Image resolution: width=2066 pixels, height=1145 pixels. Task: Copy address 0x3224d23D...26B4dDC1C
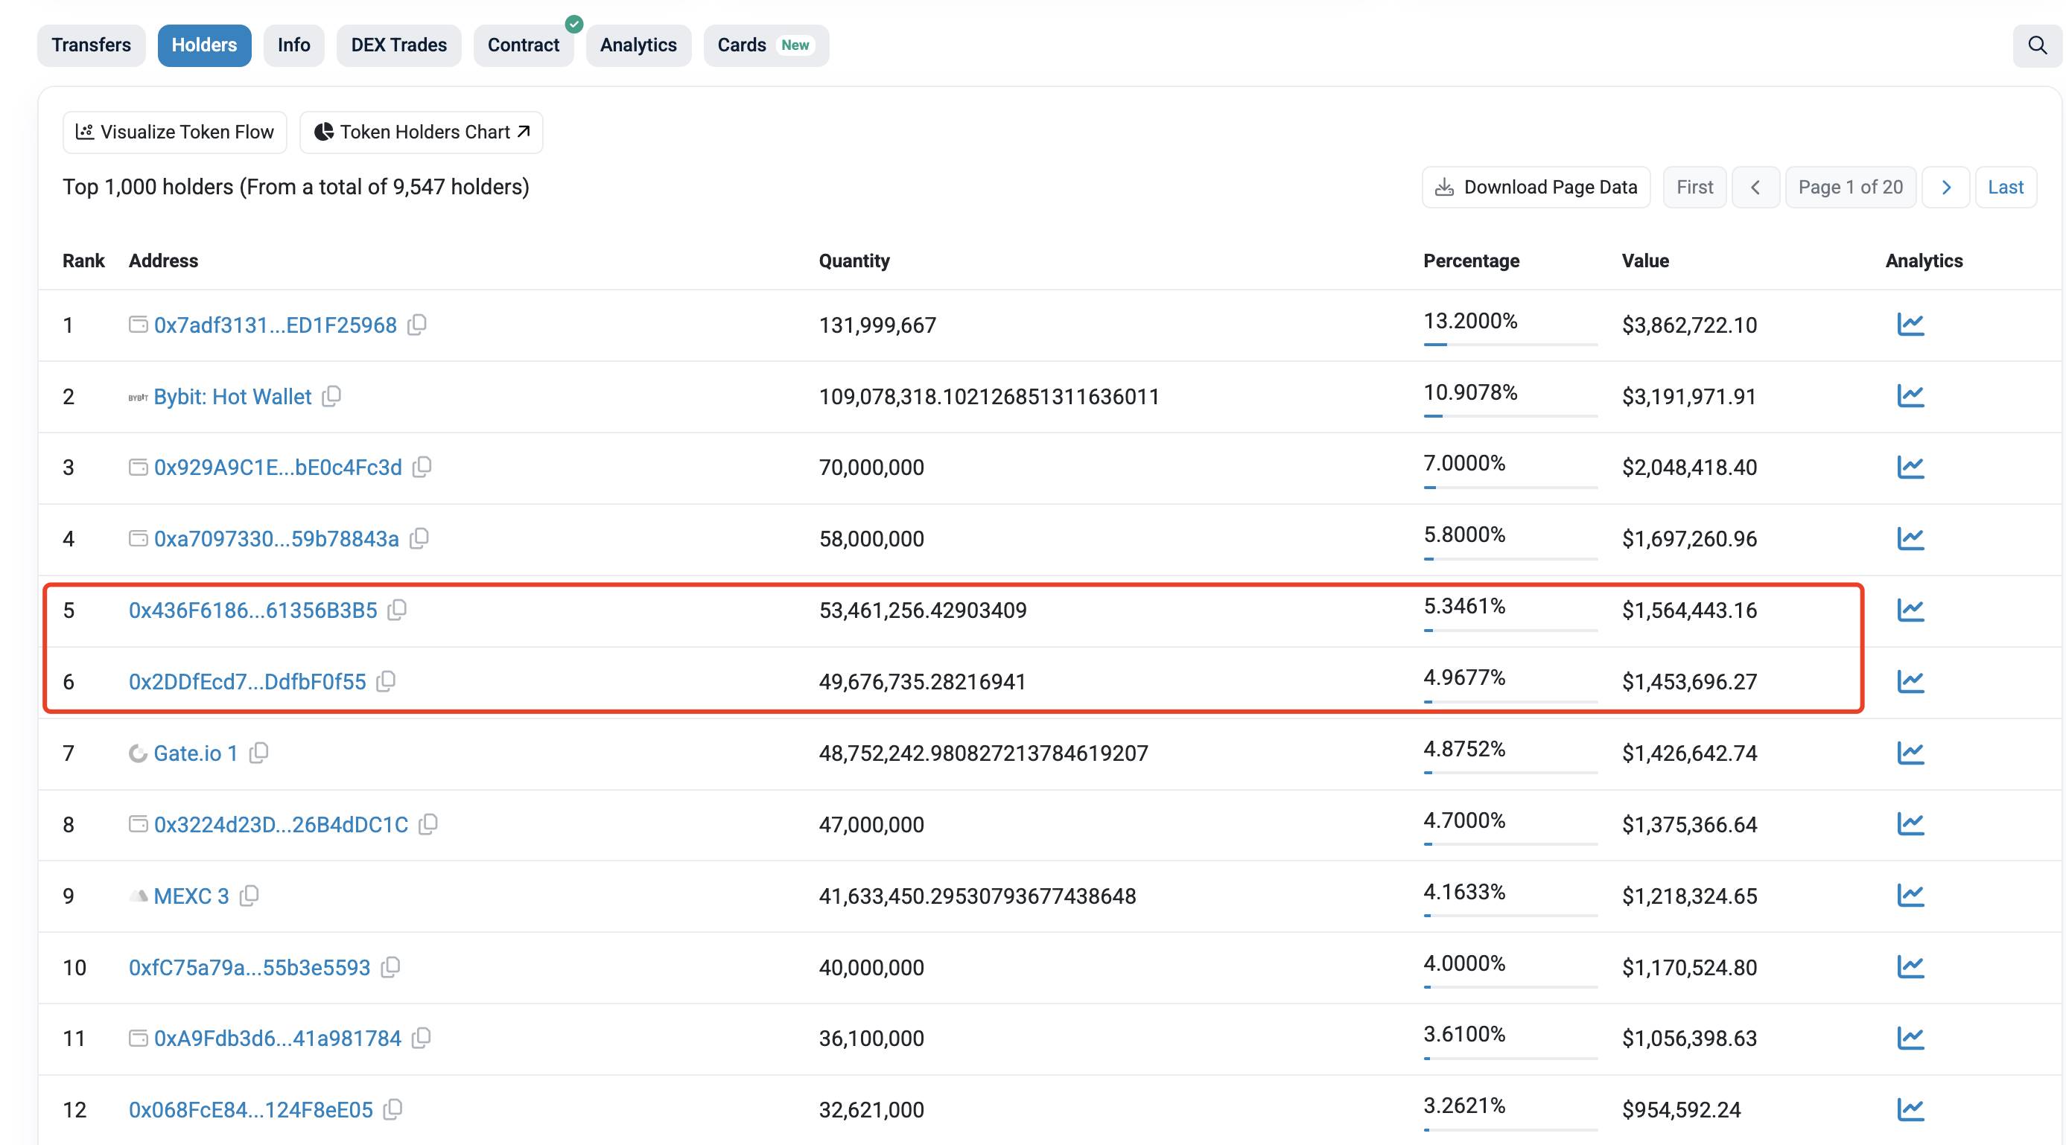click(x=428, y=824)
